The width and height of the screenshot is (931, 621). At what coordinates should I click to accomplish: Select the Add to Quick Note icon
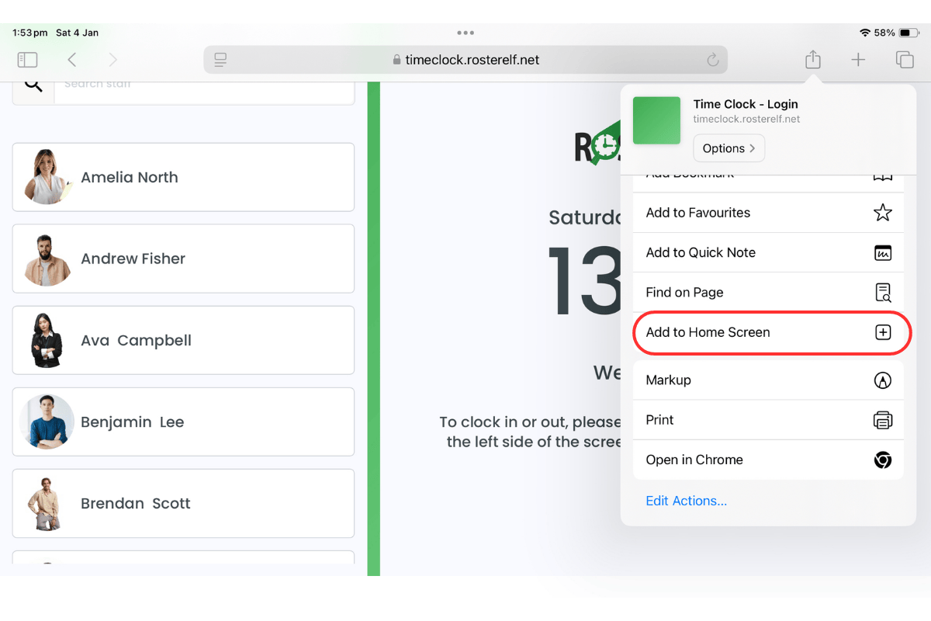tap(883, 252)
